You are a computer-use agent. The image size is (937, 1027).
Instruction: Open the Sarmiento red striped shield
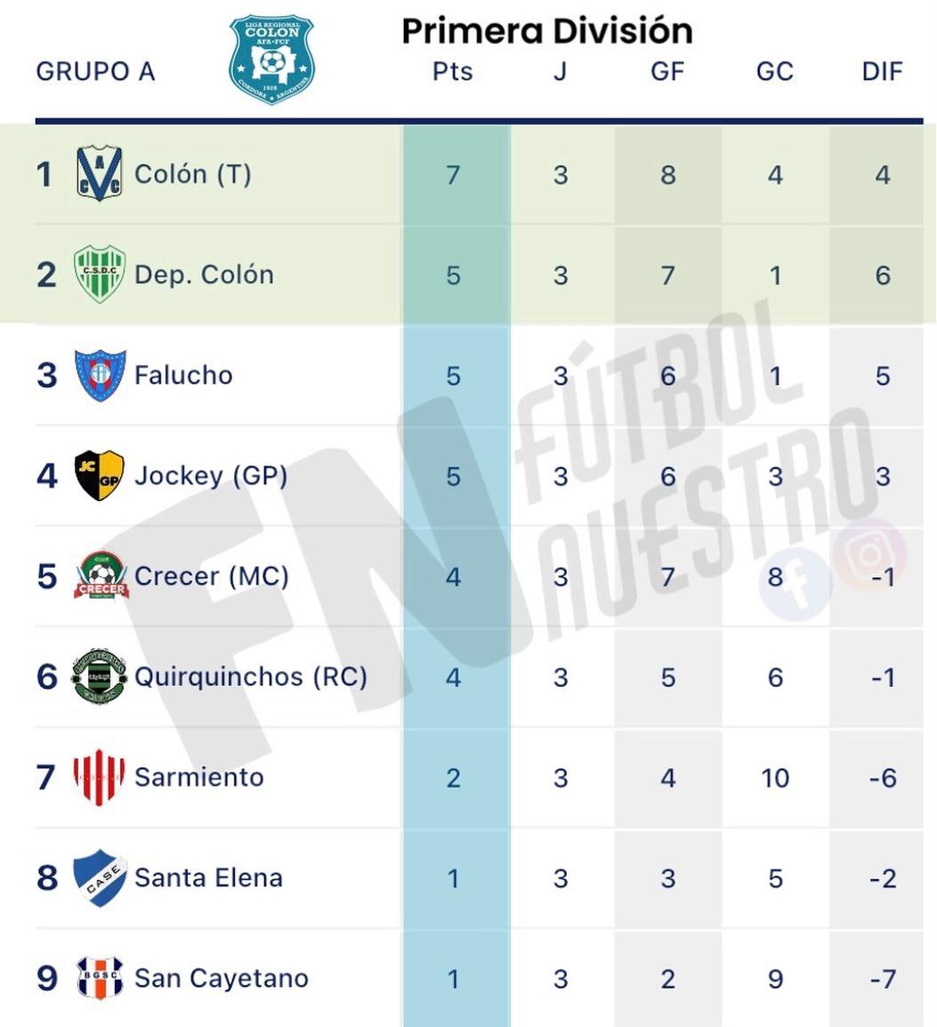point(99,777)
